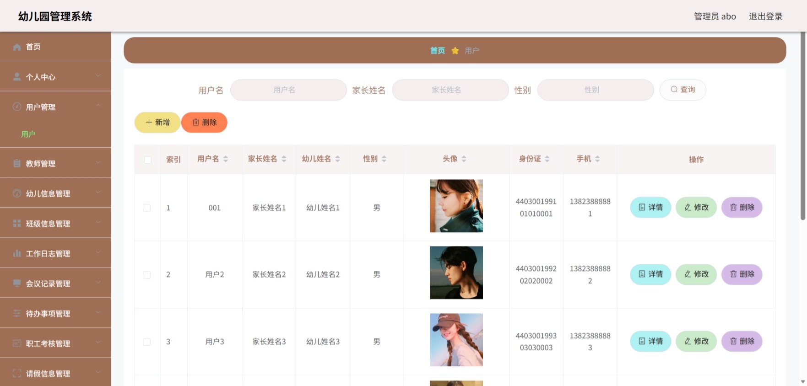807x386 pixels.
Task: Click the monitor icon beside 会议记录管理
Action: [x=17, y=283]
